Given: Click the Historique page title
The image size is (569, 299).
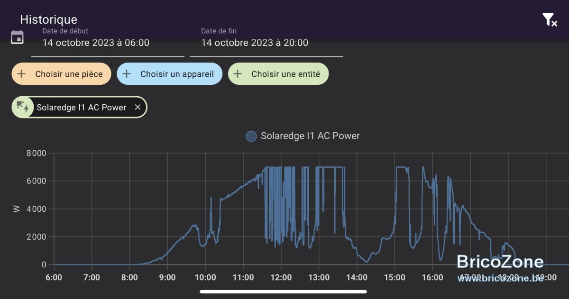Looking at the screenshot, I should (x=48, y=20).
